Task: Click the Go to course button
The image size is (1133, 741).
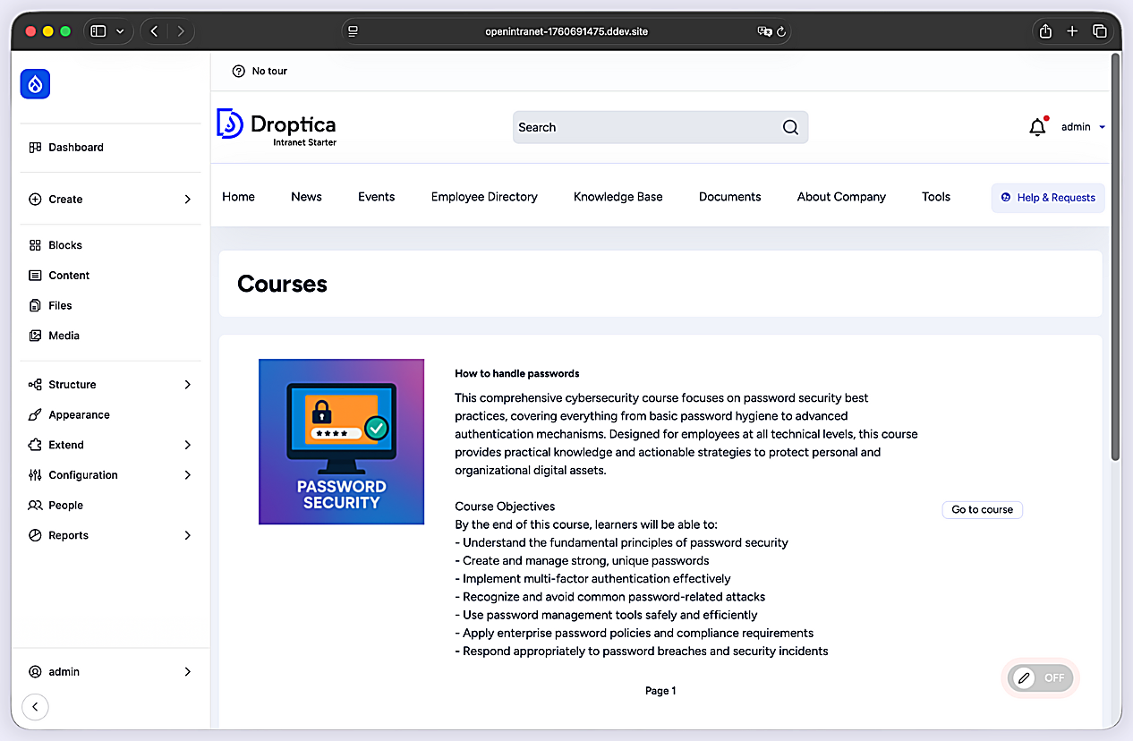Action: click(982, 509)
